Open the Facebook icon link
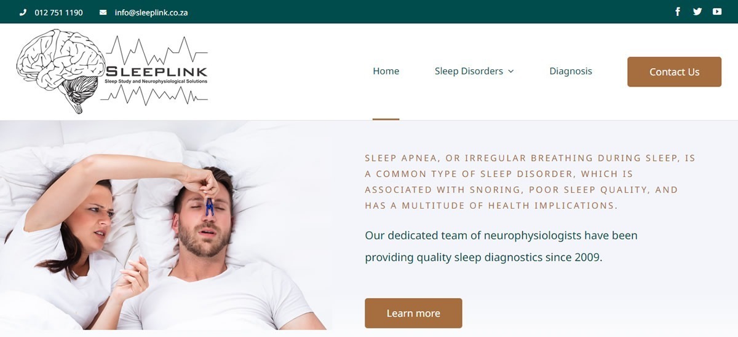738x337 pixels. (x=678, y=12)
